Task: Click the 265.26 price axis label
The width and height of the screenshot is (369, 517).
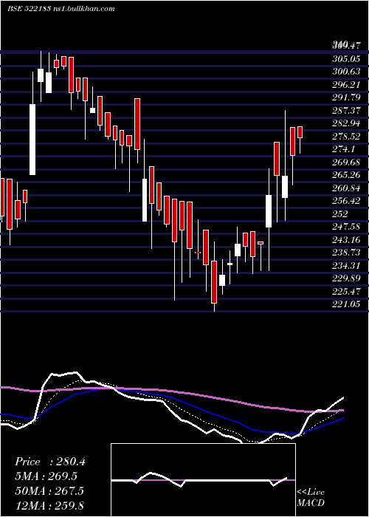Action: tap(345, 175)
